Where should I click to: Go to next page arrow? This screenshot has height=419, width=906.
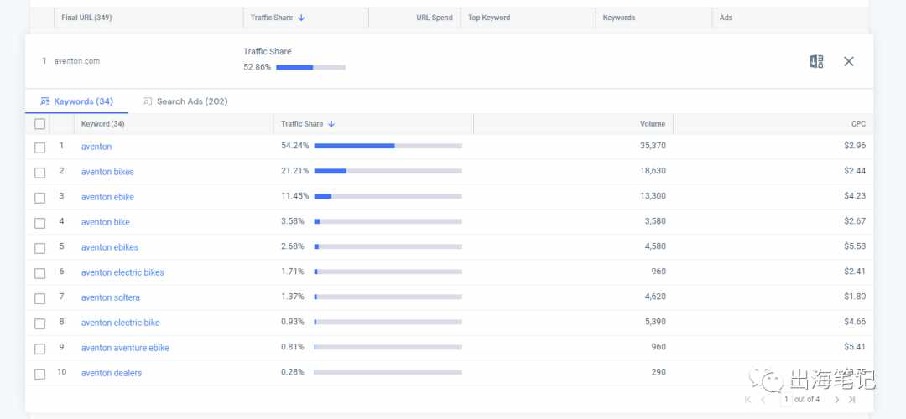[x=836, y=399]
